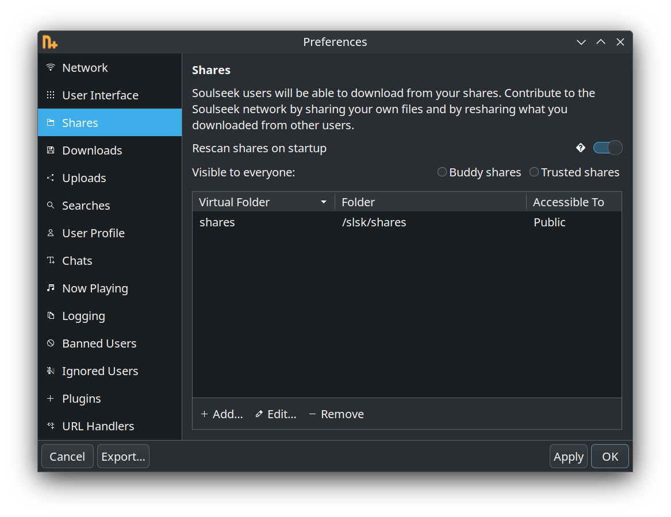Click the Downloads save icon
Viewport: 671px width, 517px height.
point(51,150)
